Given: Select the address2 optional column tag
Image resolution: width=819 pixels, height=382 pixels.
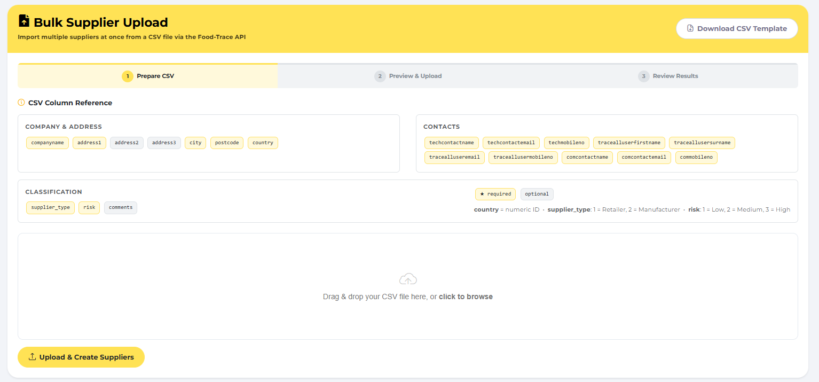Looking at the screenshot, I should tap(127, 143).
